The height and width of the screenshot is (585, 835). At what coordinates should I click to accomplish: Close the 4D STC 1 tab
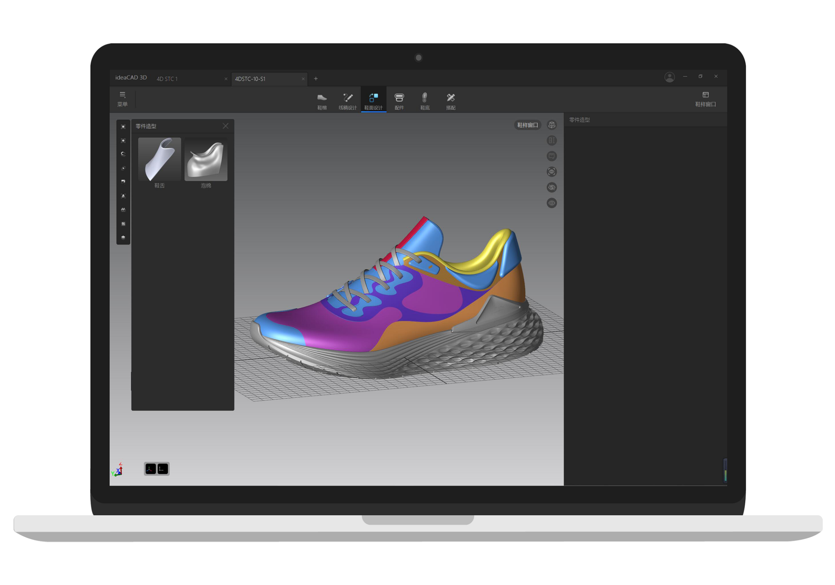click(226, 79)
